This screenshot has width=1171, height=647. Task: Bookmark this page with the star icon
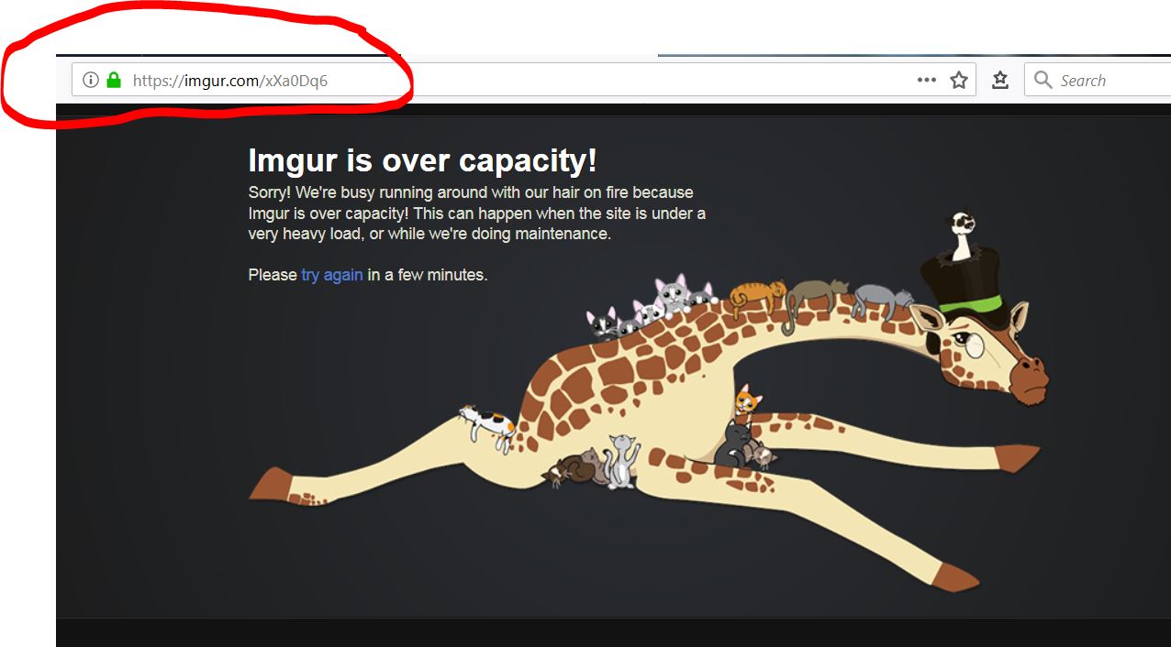click(959, 80)
